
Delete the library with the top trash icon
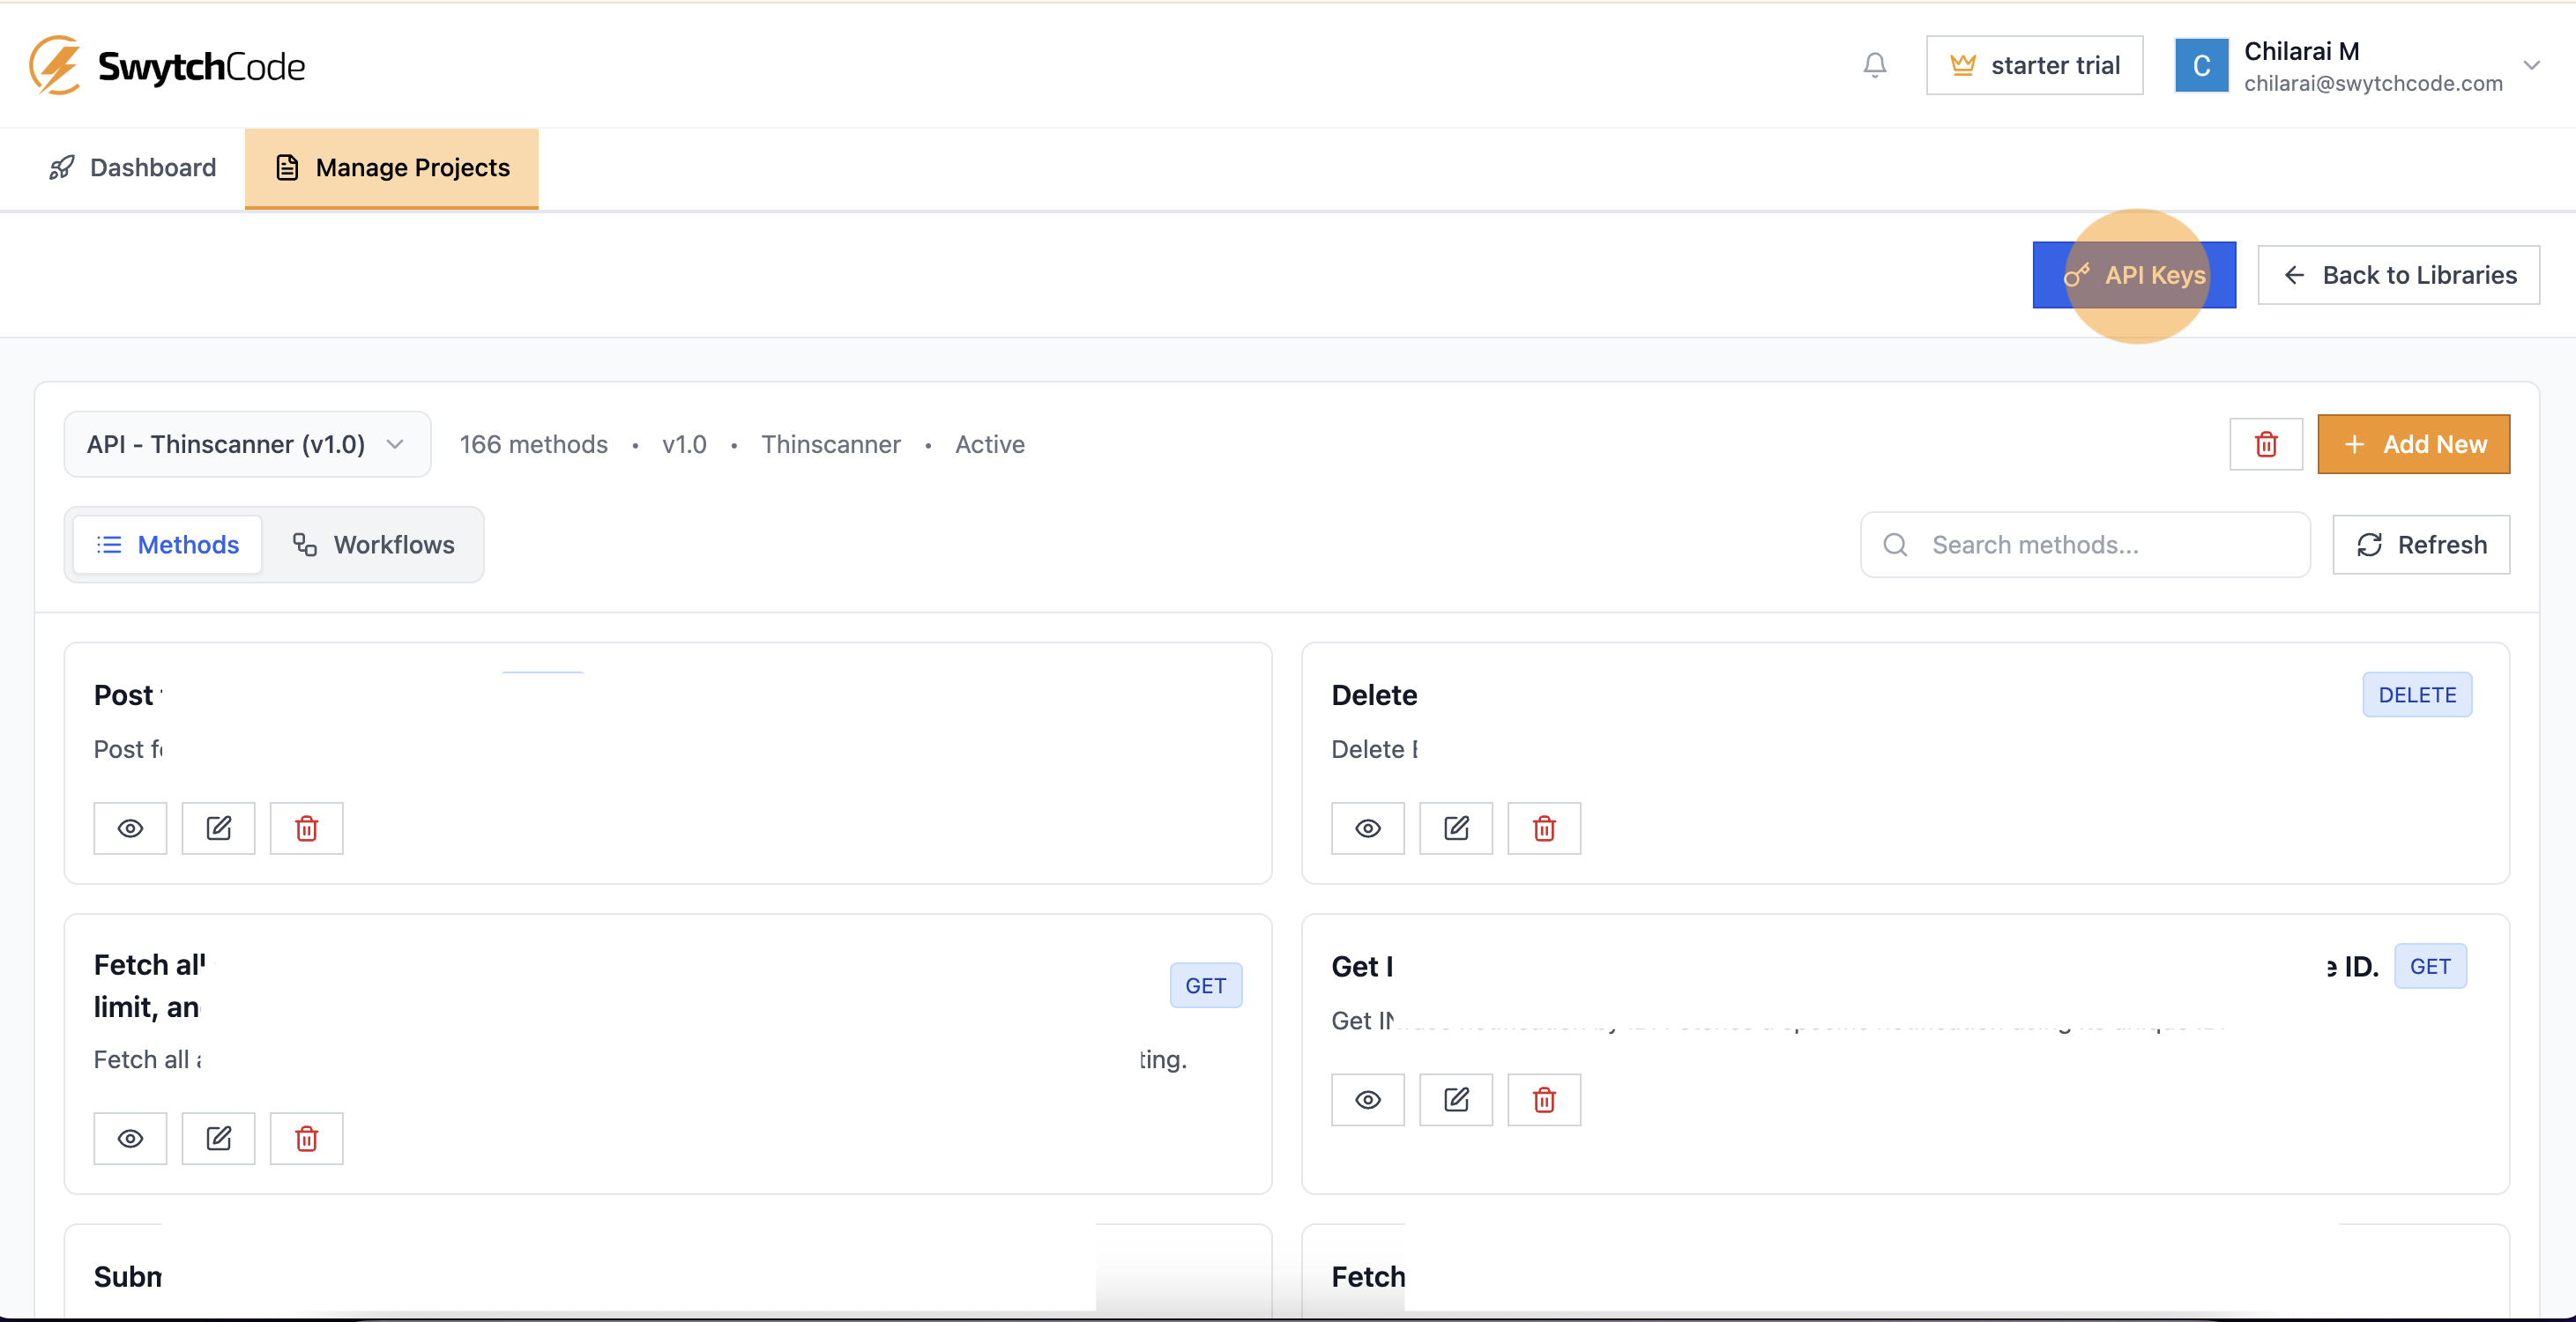pos(2266,444)
